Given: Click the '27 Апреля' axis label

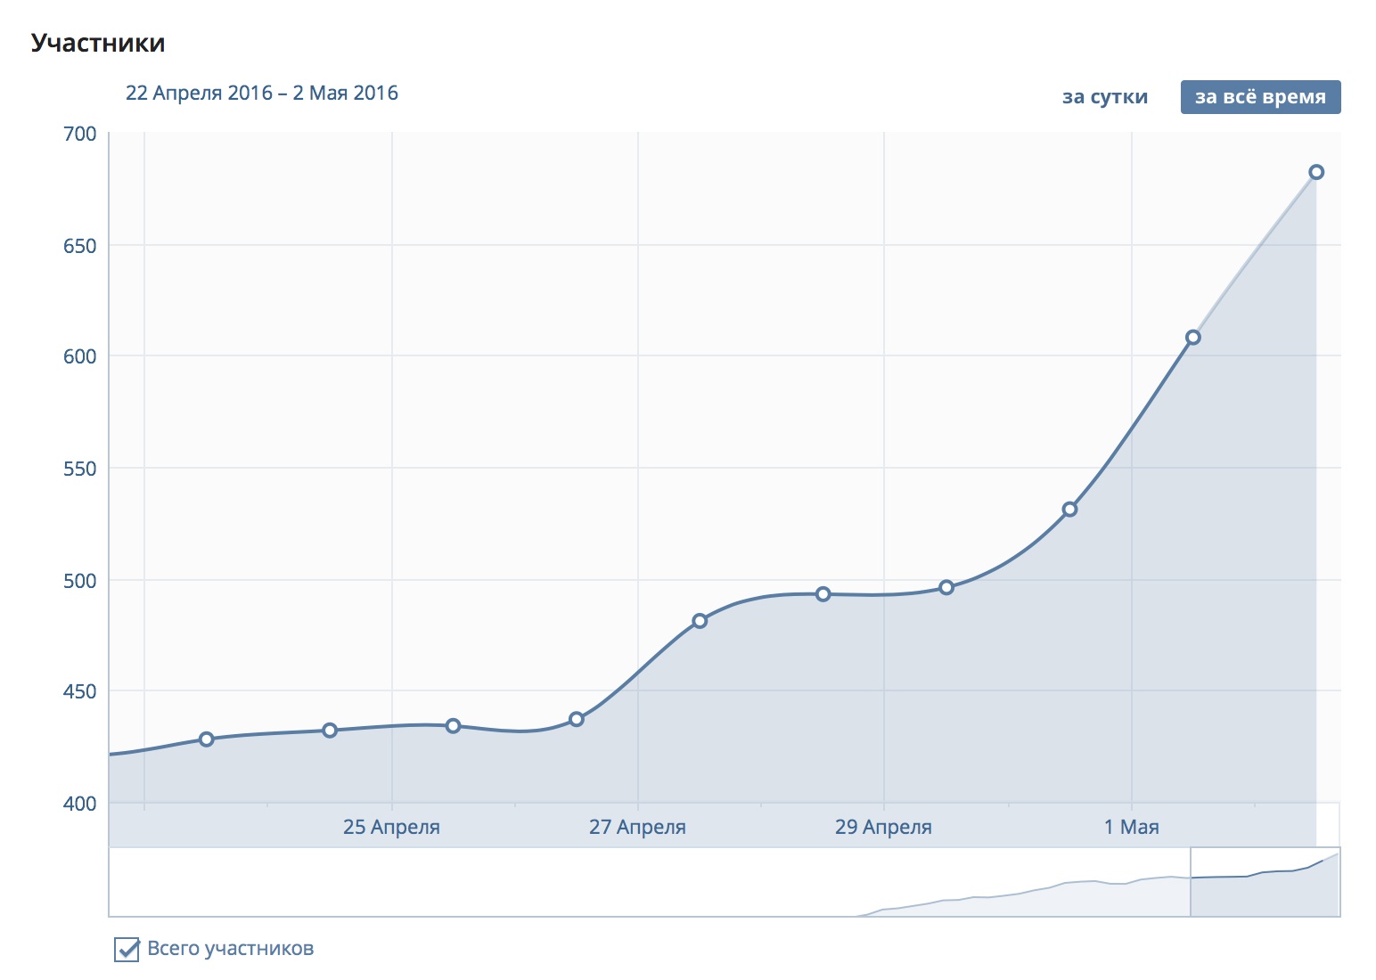Looking at the screenshot, I should [637, 827].
